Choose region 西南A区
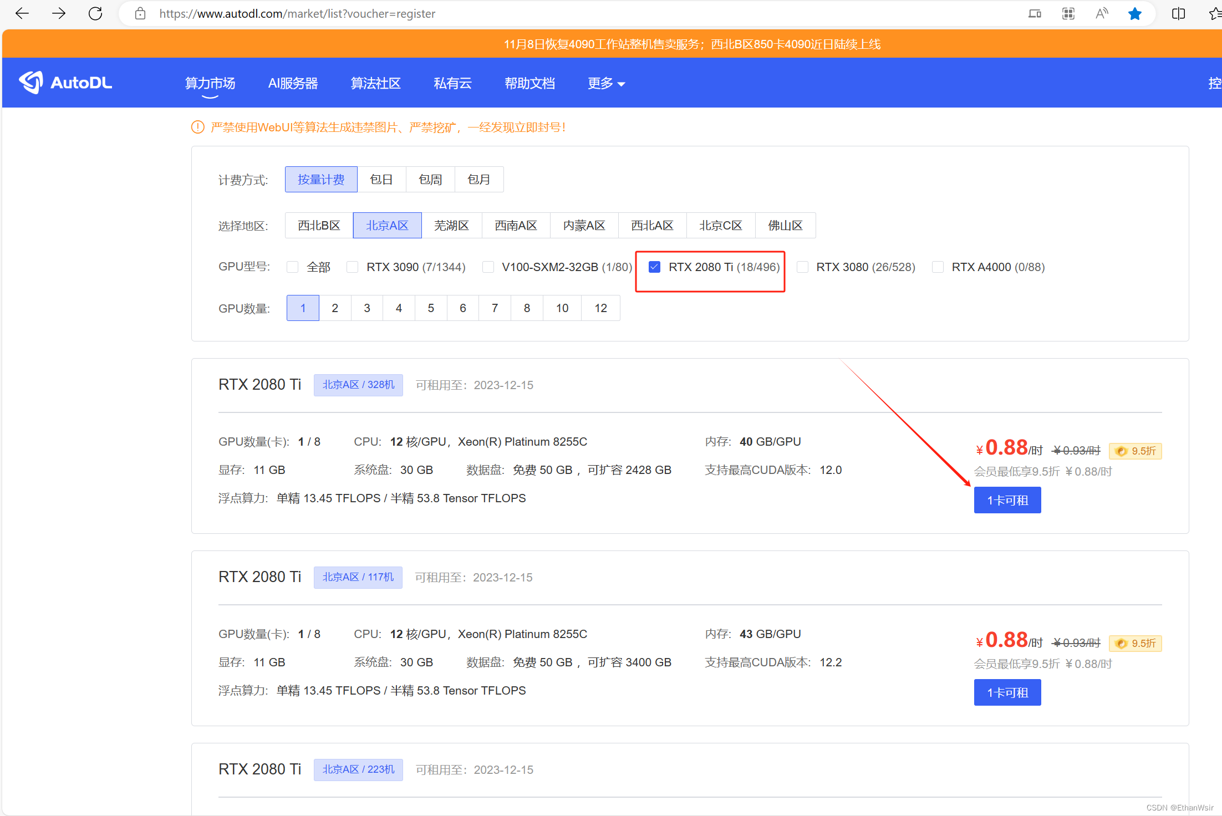The width and height of the screenshot is (1222, 816). pyautogui.click(x=516, y=226)
